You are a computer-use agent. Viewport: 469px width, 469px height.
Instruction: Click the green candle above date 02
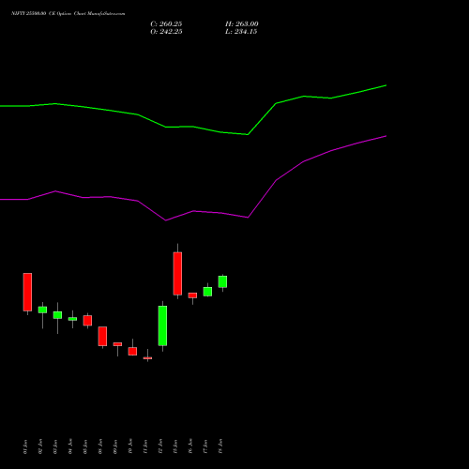point(42,310)
